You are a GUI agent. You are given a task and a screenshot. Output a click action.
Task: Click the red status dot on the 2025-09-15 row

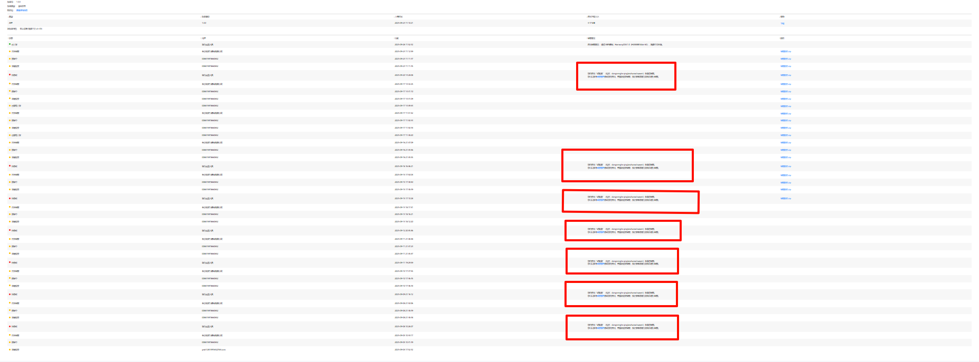pos(10,198)
